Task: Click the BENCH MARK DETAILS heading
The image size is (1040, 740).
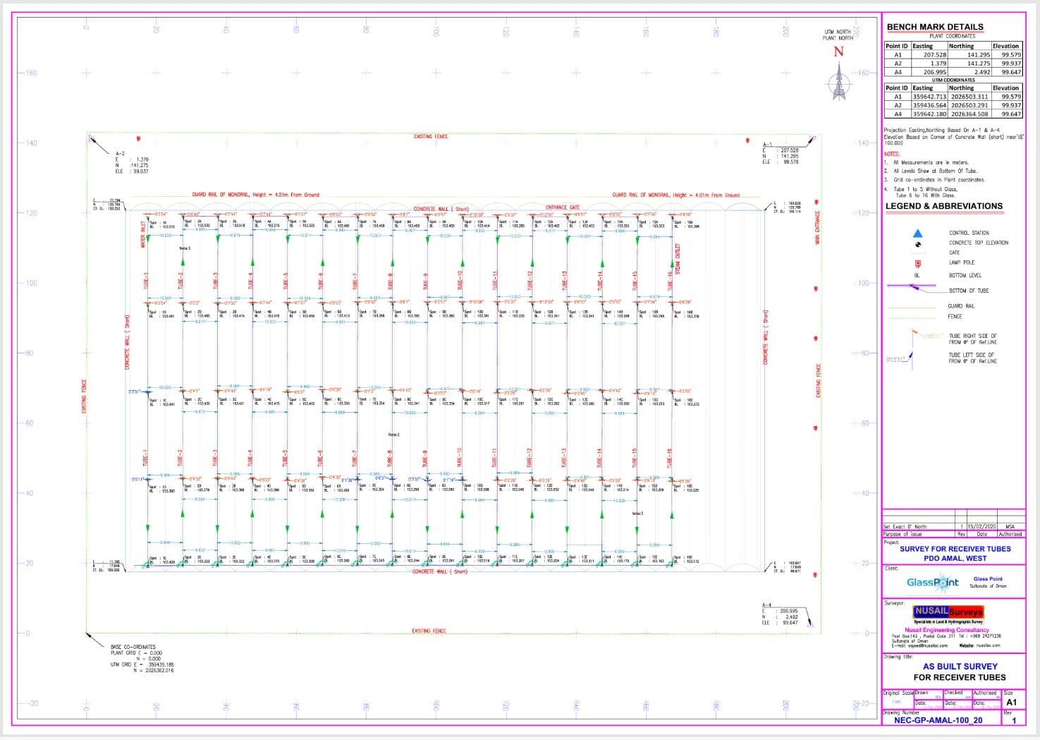Action: click(935, 27)
